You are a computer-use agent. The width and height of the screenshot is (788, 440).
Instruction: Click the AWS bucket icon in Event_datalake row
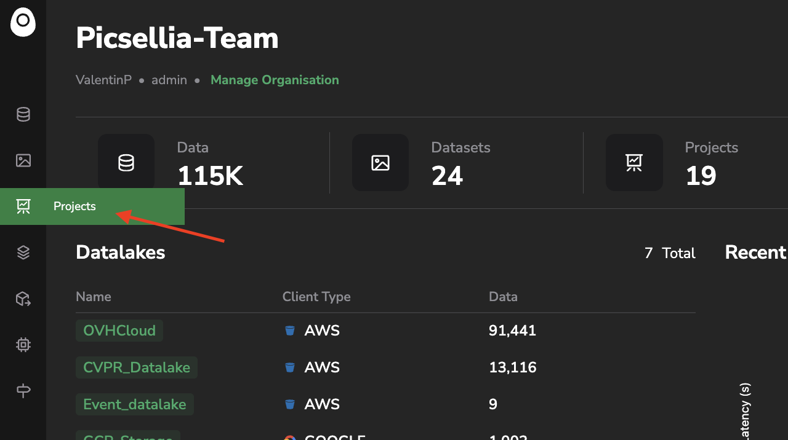[x=289, y=404]
